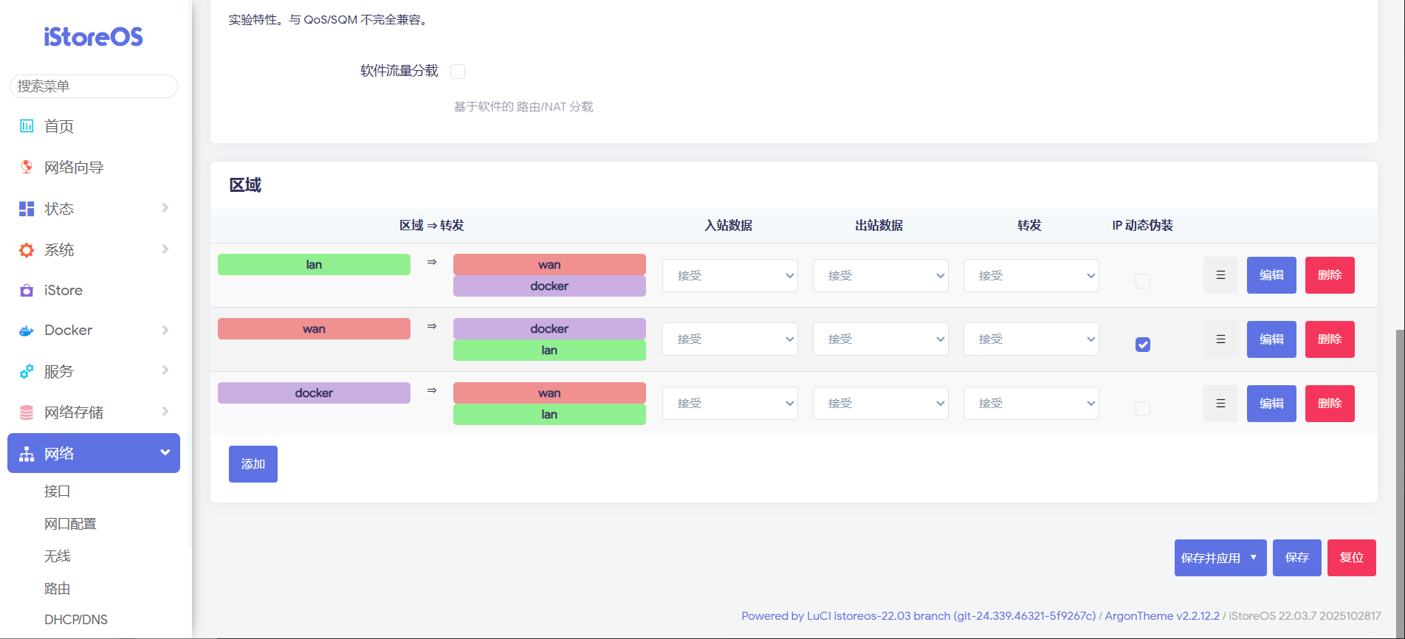Viewport: 1405px width, 639px height.
Task: Open forward policy dropdown for wan zone
Action: pyautogui.click(x=1031, y=339)
